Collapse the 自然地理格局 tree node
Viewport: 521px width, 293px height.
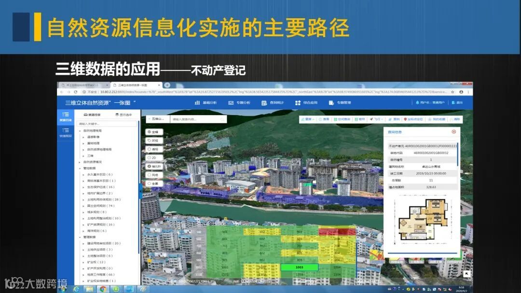(x=80, y=131)
